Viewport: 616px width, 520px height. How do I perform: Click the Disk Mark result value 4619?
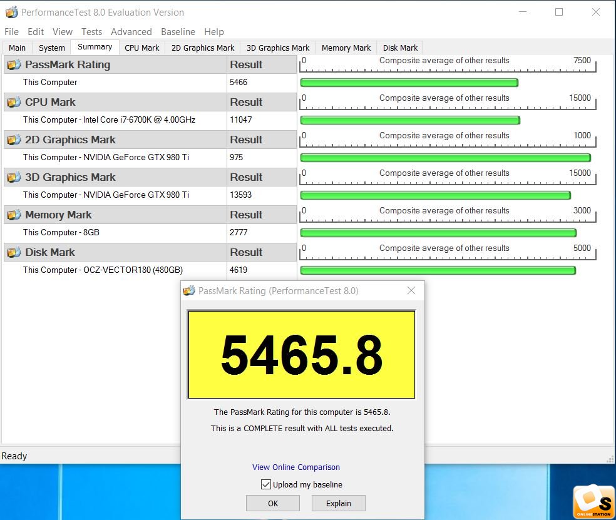(239, 270)
